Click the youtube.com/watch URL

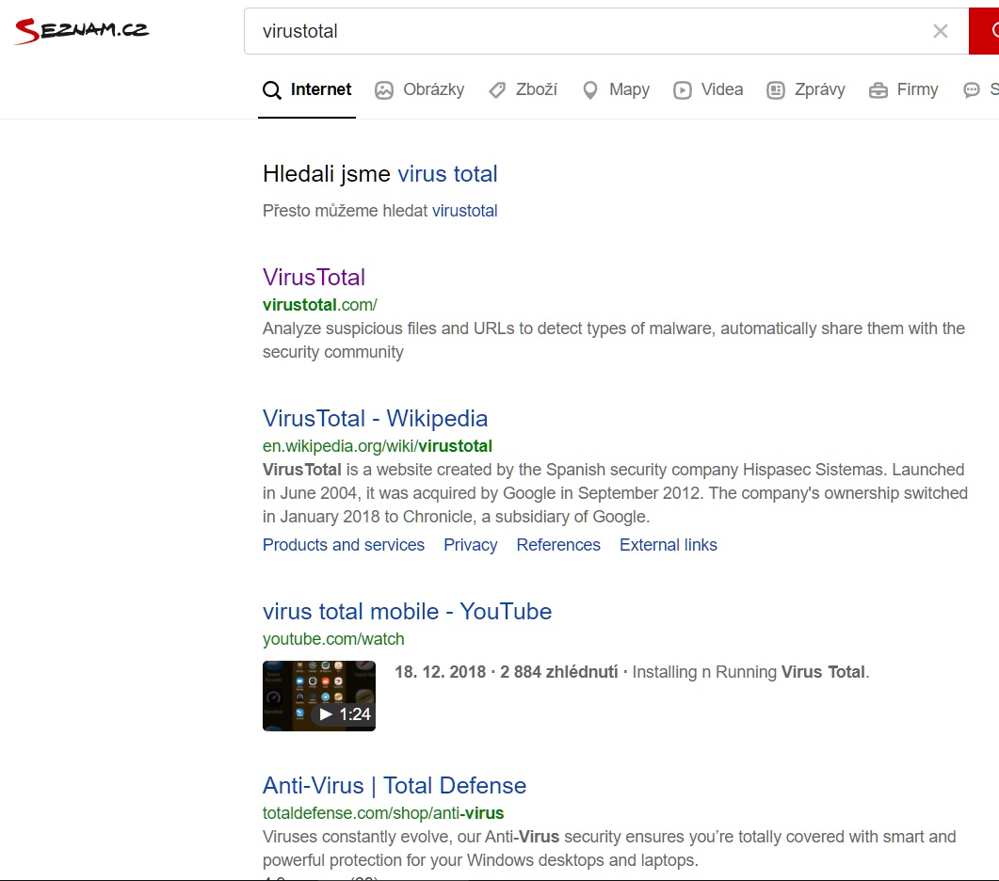click(x=333, y=639)
